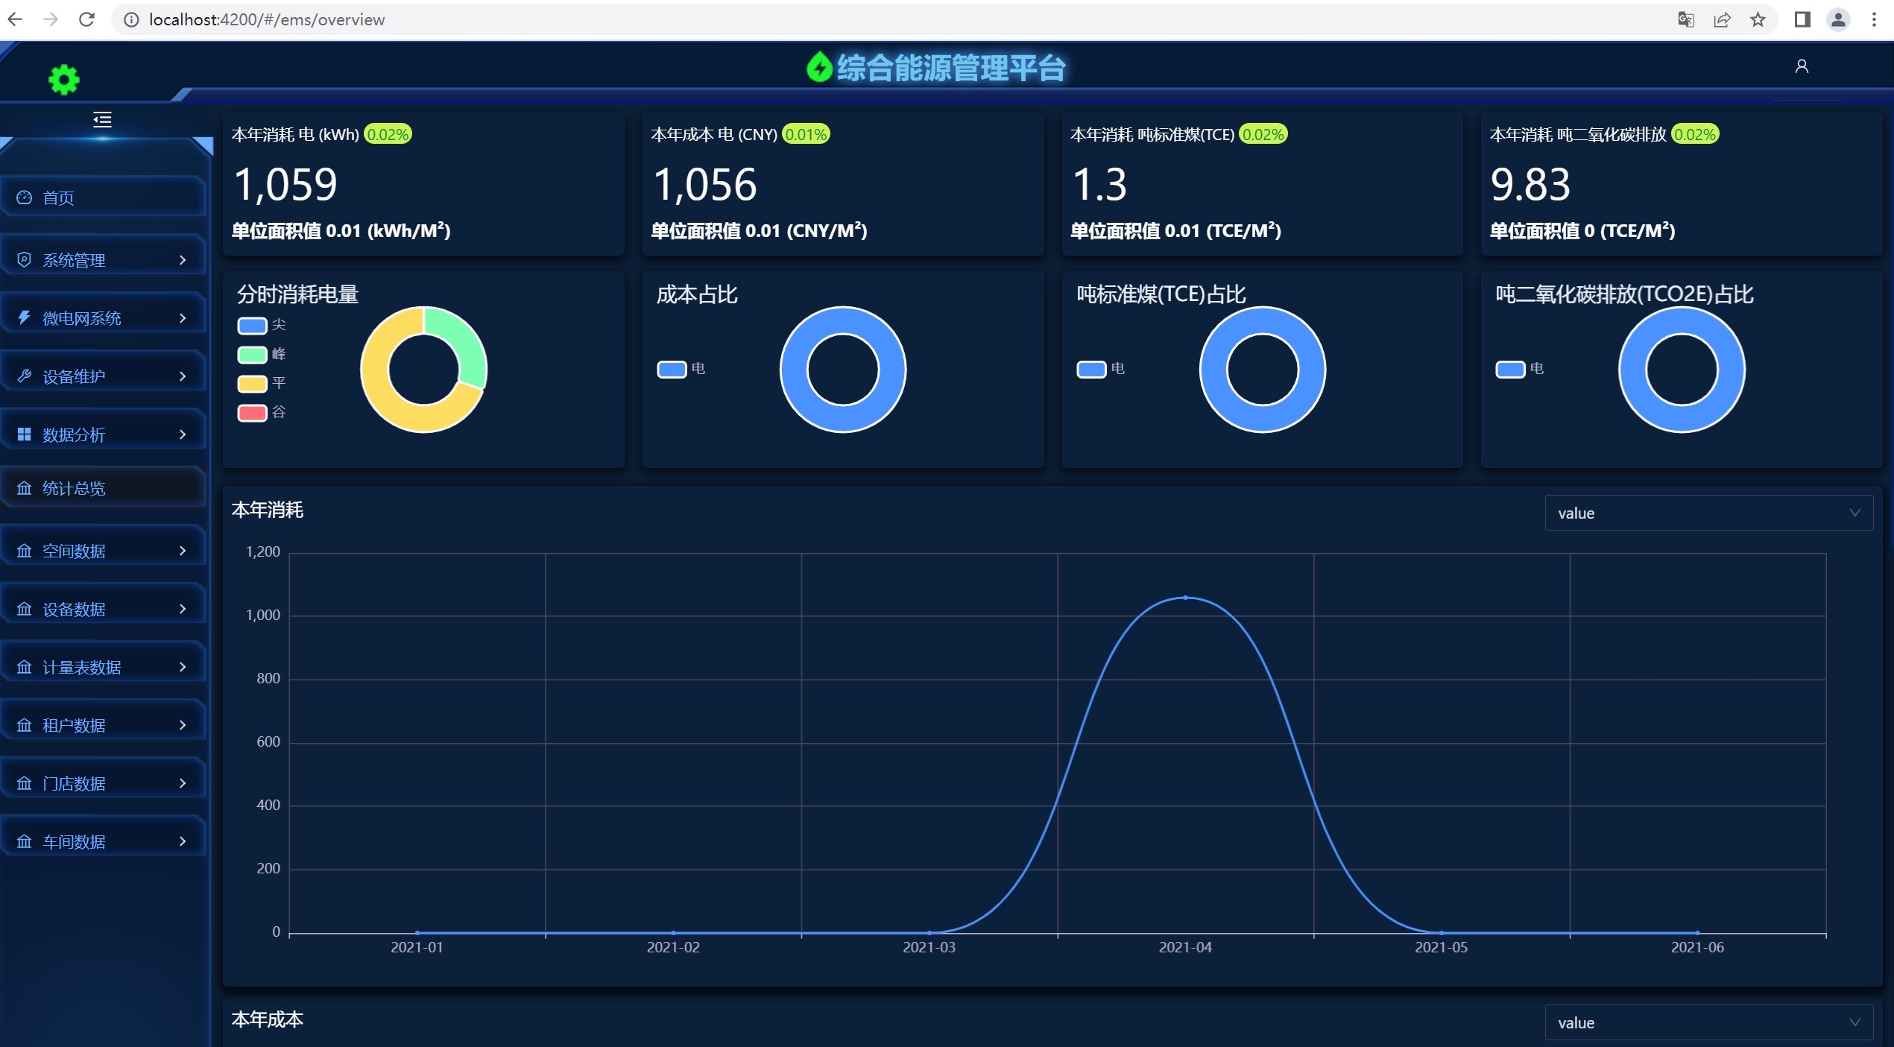
Task: Click the bank icon beside 统计总览
Action: pyautogui.click(x=25, y=488)
